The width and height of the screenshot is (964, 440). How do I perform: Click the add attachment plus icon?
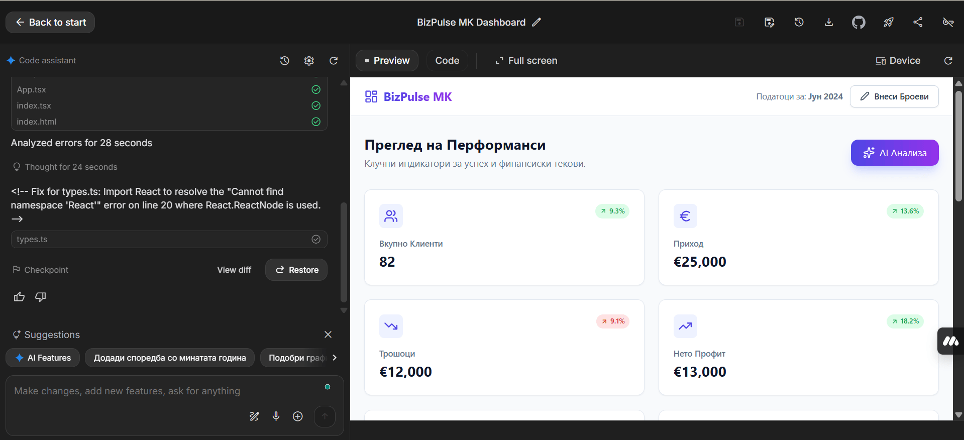point(298,416)
